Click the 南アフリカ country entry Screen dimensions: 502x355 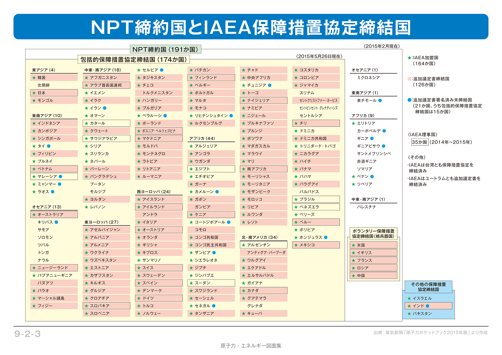pyautogui.click(x=257, y=169)
